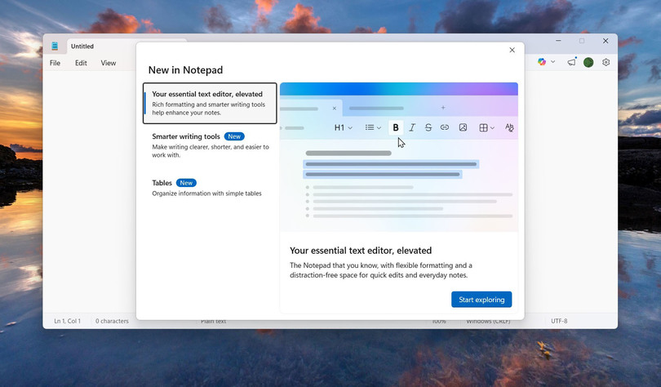
Task: Open Notepad settings gear
Action: tap(606, 62)
